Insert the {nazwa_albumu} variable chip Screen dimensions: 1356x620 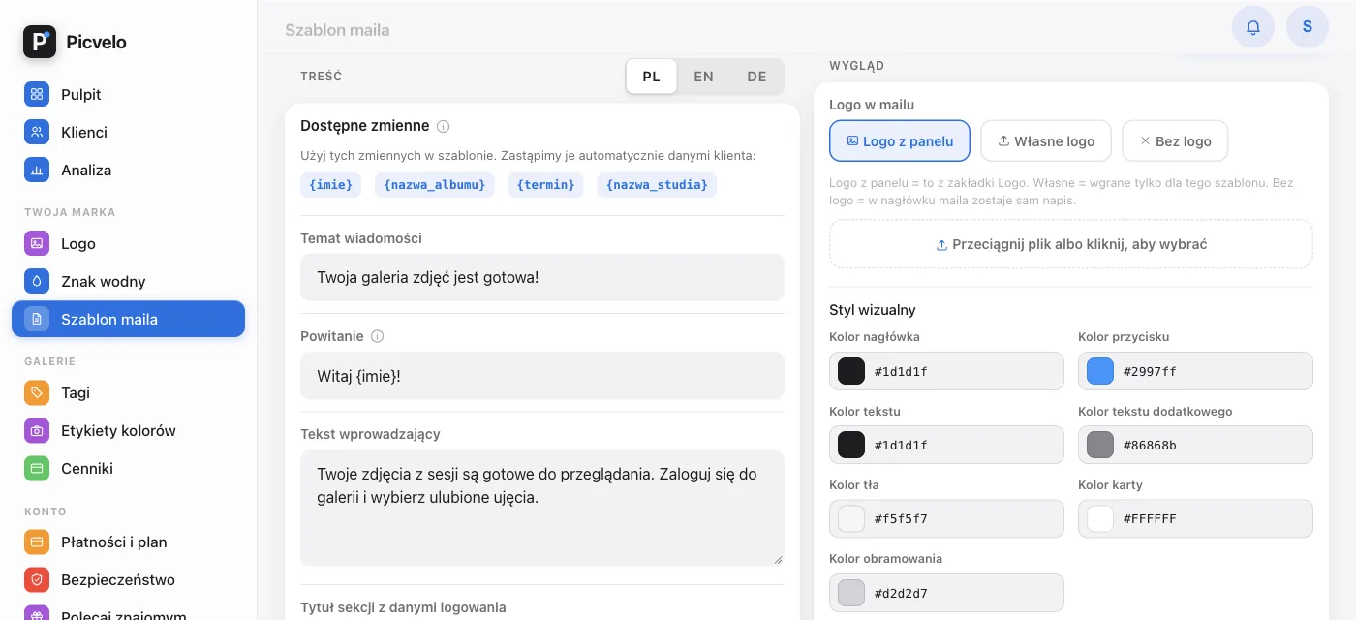click(x=435, y=185)
